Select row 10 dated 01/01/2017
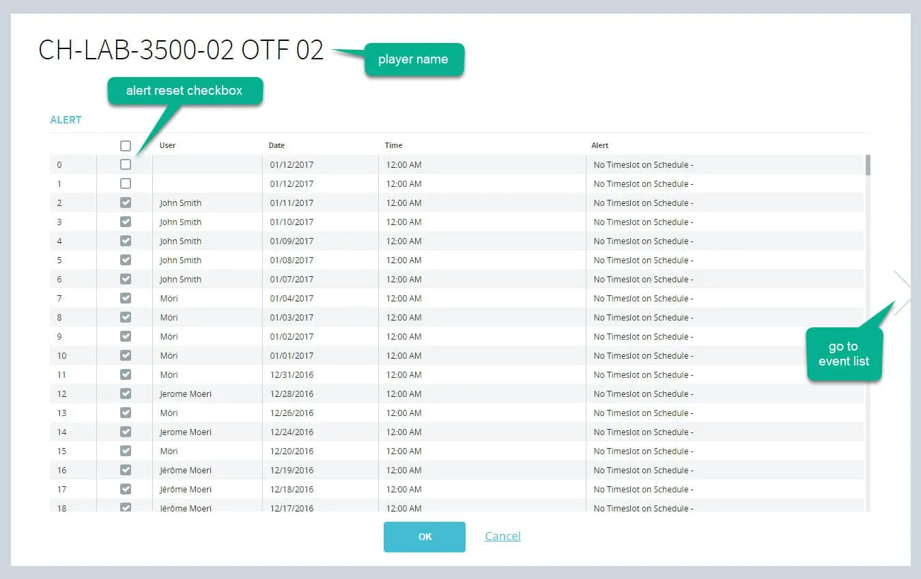This screenshot has width=921, height=579. [457, 355]
